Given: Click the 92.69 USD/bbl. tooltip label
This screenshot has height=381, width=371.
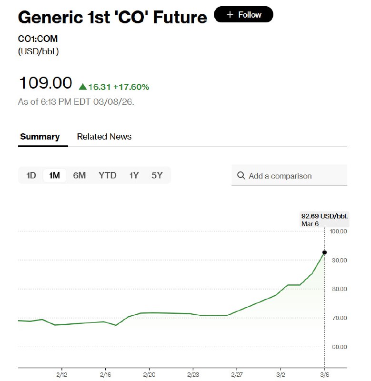Looking at the screenshot, I should tap(324, 216).
